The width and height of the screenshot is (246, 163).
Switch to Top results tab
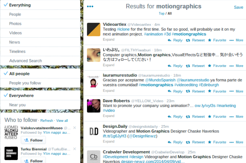point(161,14)
